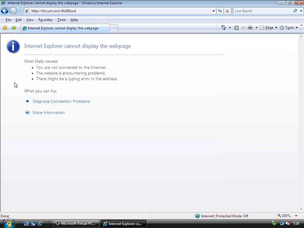Click the page icon in the address bar
This screenshot has width=304, height=228.
point(27,11)
